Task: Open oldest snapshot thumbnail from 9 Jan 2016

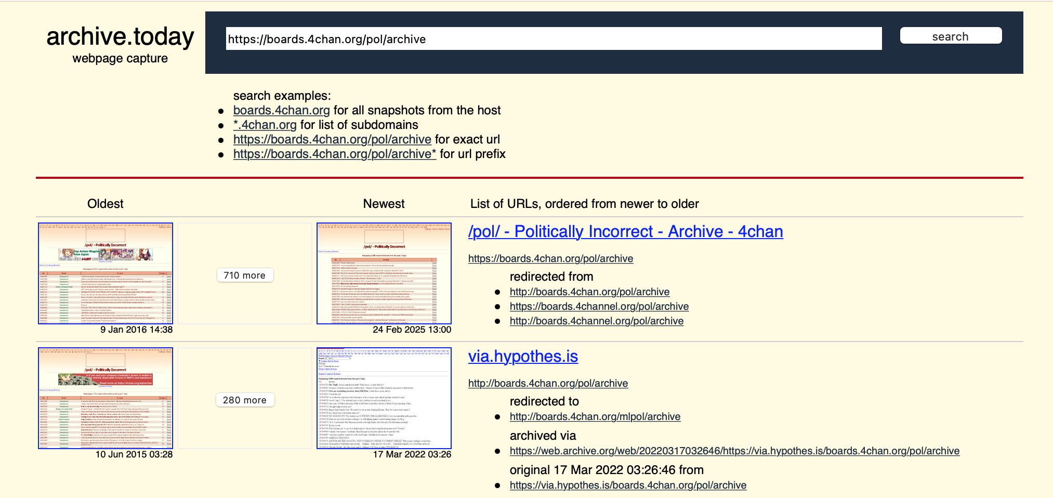Action: coord(106,273)
